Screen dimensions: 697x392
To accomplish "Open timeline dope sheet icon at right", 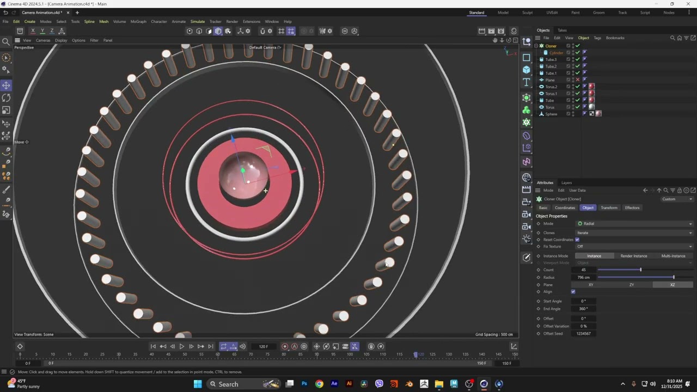I will [x=513, y=346].
